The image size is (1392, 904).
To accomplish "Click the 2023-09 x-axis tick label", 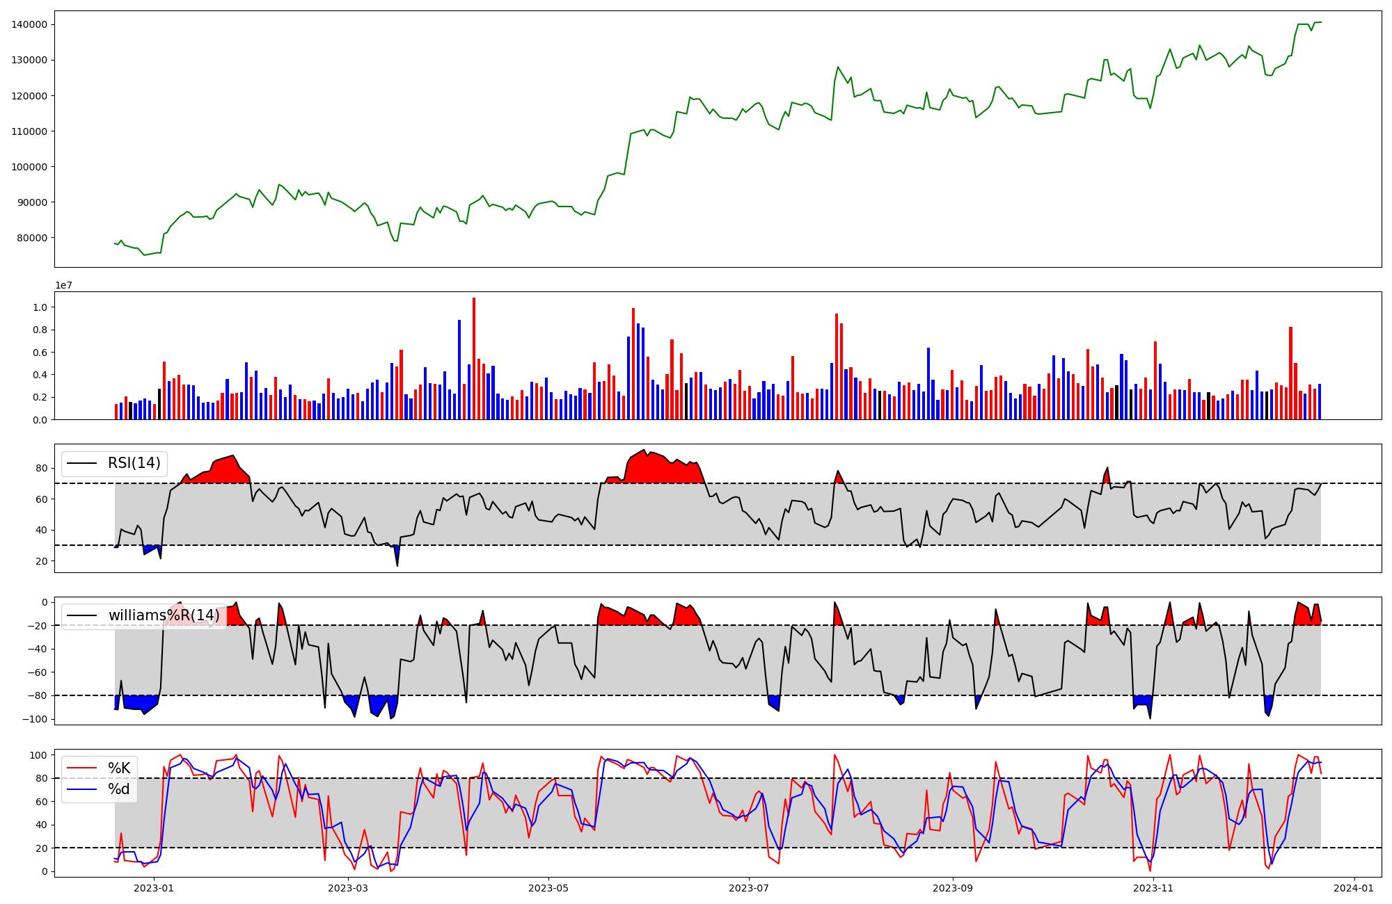I will [953, 888].
